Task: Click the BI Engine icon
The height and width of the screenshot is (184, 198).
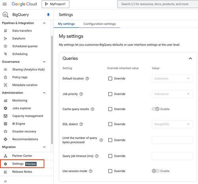Action: point(6,124)
